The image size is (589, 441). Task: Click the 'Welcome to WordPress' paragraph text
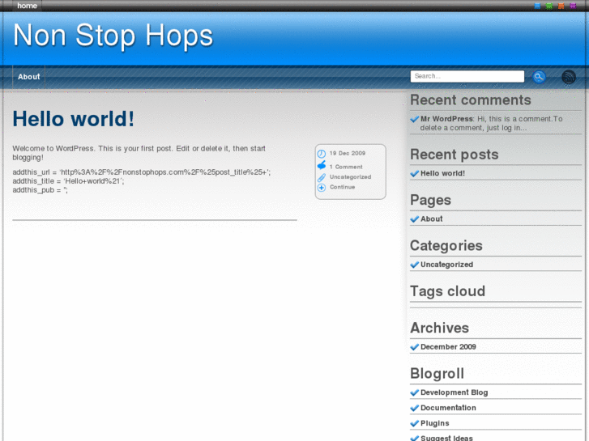(x=139, y=153)
